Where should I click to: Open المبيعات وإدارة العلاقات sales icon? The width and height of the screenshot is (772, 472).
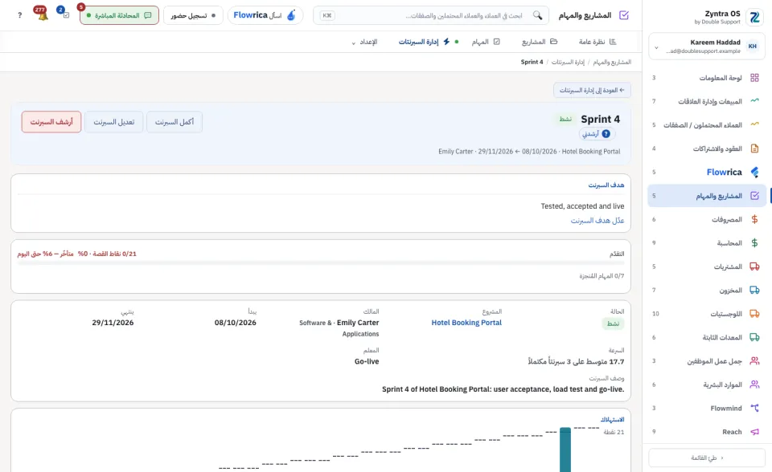[754, 101]
